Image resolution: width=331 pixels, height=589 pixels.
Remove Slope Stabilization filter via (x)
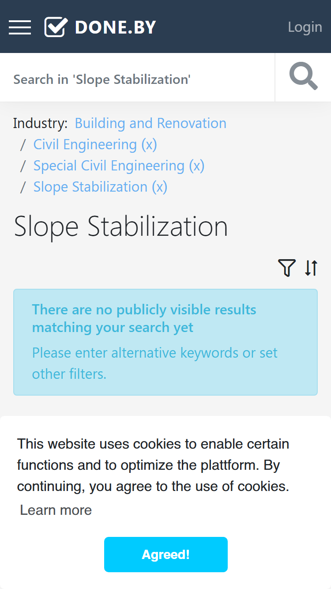(x=160, y=187)
